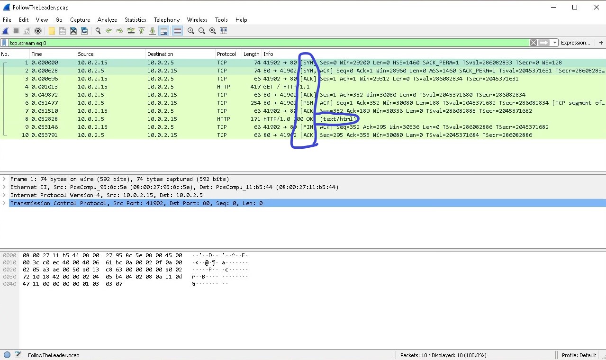The image size is (606, 360).
Task: Apply display filter arrow button
Action: tap(544, 43)
